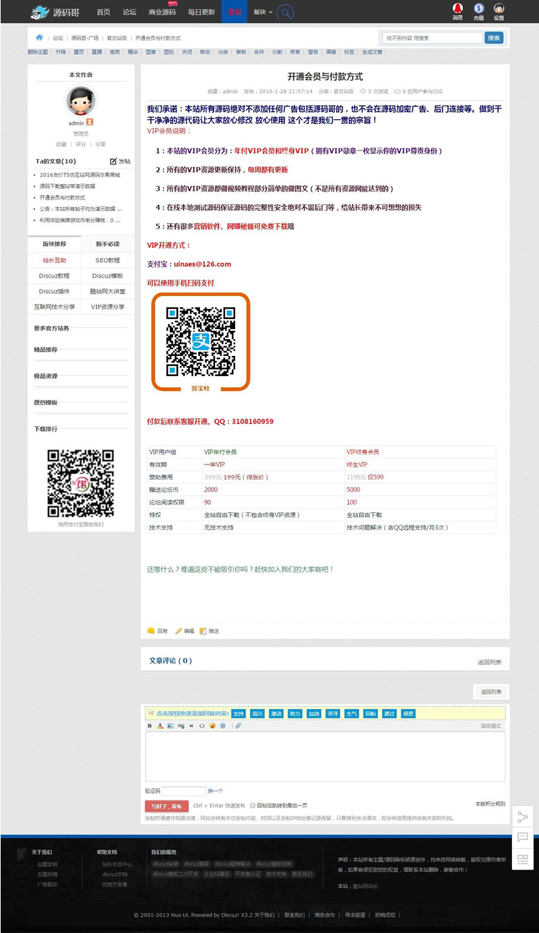The height and width of the screenshot is (933, 539).
Task: Click 收藏 under author profile
Action: coord(61,144)
